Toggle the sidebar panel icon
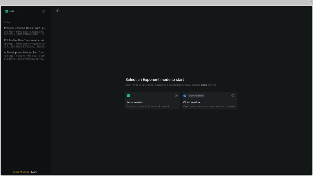The image size is (313, 176). click(x=58, y=11)
